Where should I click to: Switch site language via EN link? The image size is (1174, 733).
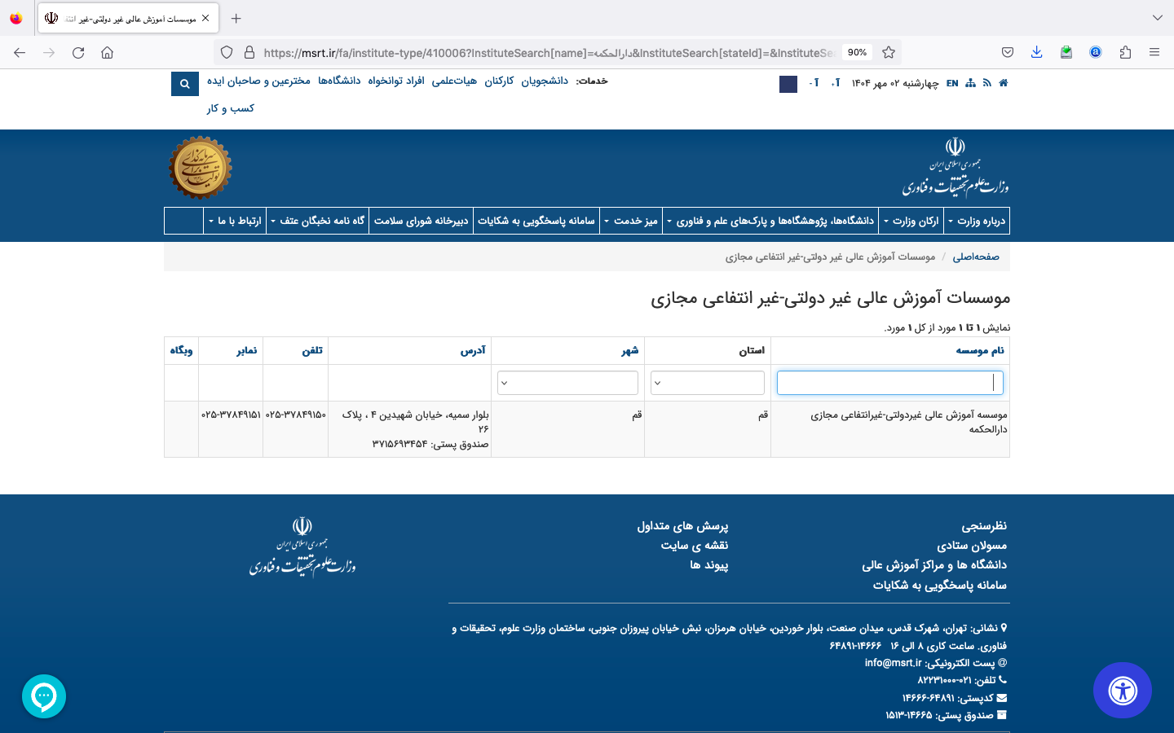point(952,83)
